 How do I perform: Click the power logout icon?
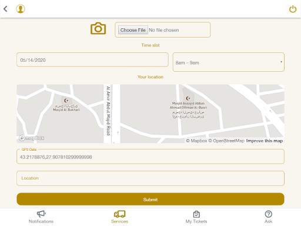coord(293,9)
